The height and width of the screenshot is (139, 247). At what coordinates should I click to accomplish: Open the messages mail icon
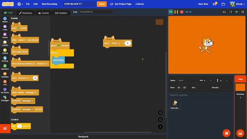click(215, 4)
